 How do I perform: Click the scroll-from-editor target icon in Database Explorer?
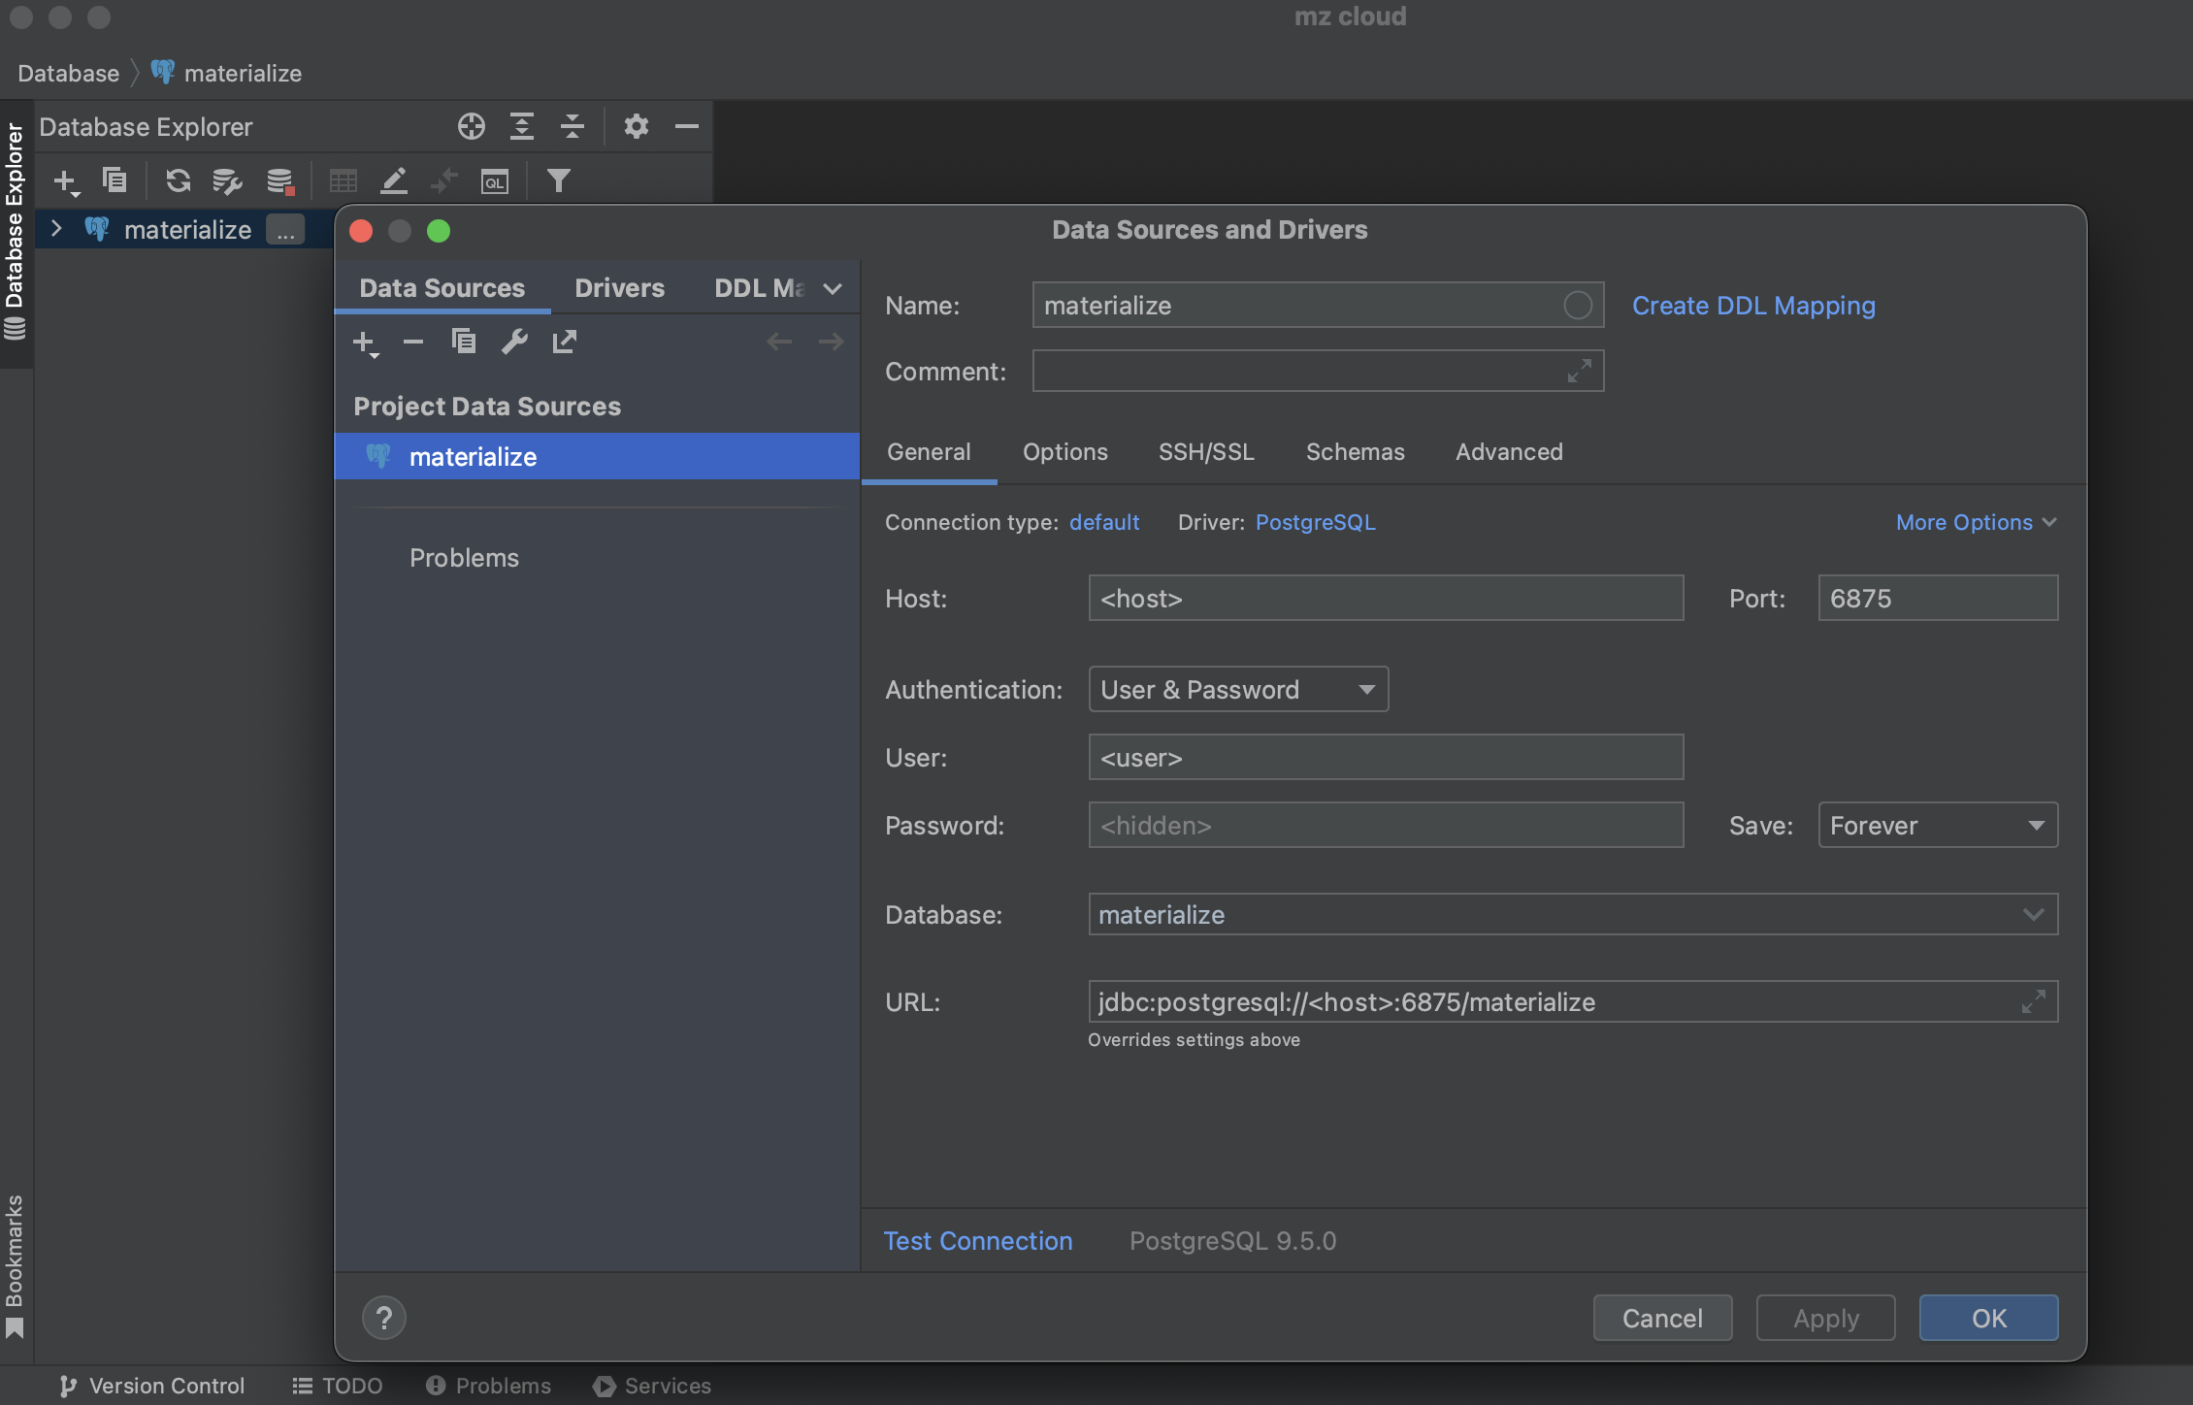[x=472, y=126]
